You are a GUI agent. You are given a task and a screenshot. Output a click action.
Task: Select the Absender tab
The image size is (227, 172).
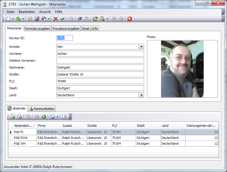[16, 108]
